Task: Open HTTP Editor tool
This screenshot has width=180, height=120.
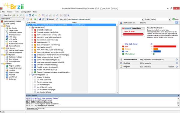Action: tap(13, 37)
